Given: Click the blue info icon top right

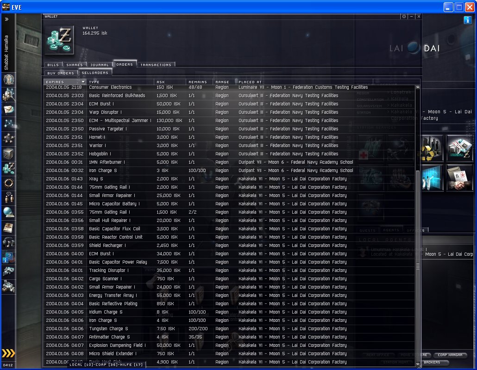Looking at the screenshot, I should (467, 20).
